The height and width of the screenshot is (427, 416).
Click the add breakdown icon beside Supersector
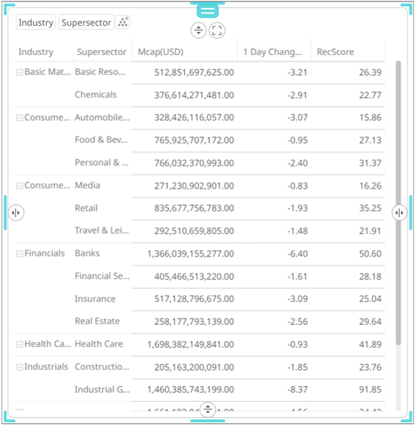click(x=123, y=22)
